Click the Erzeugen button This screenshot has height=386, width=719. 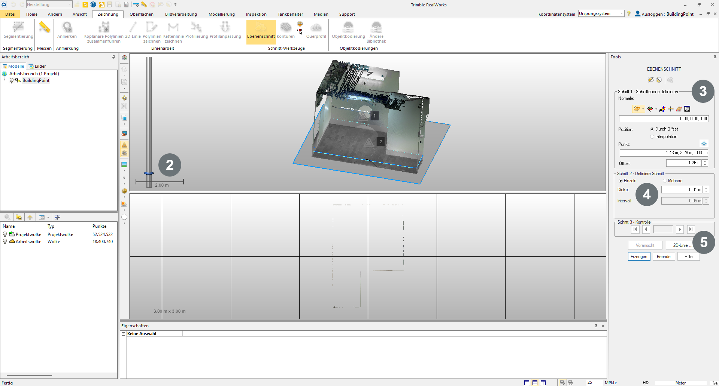tap(639, 257)
